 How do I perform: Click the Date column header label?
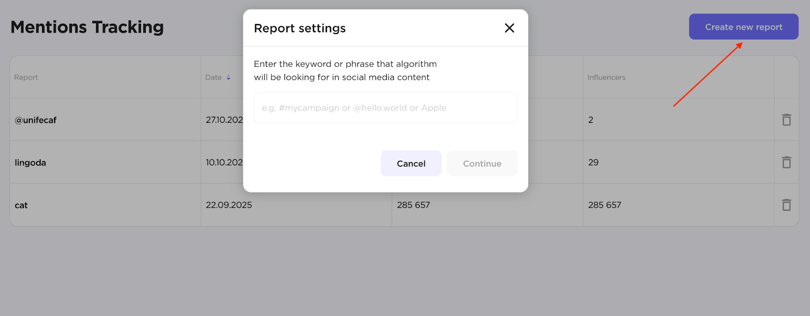tap(213, 77)
